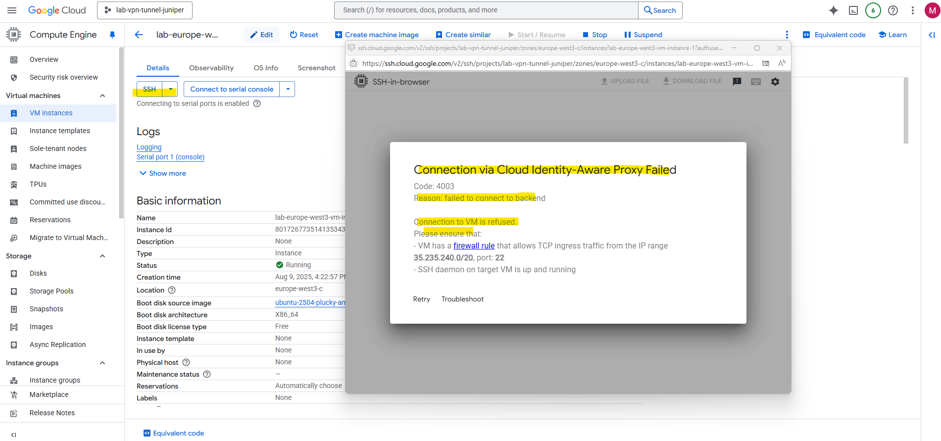Click the SSH popup address bar URL
The image size is (941, 441).
[558, 63]
